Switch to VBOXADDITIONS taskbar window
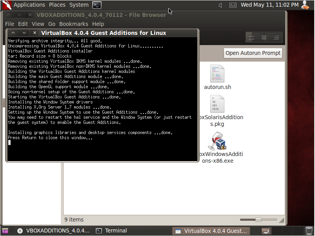 [53, 231]
